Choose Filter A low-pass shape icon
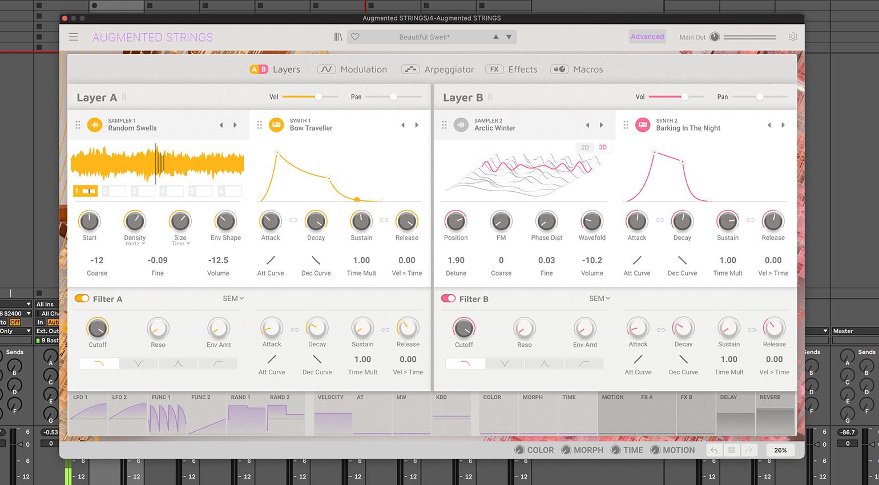This screenshot has height=485, width=879. [99, 363]
